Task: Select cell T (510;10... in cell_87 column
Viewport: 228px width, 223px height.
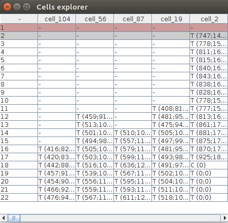Action: (x=133, y=133)
